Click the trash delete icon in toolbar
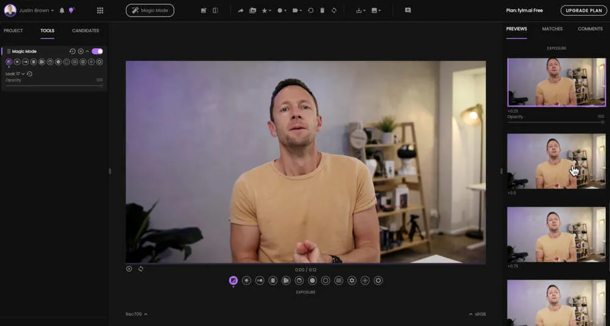Image resolution: width=610 pixels, height=326 pixels. click(x=322, y=10)
